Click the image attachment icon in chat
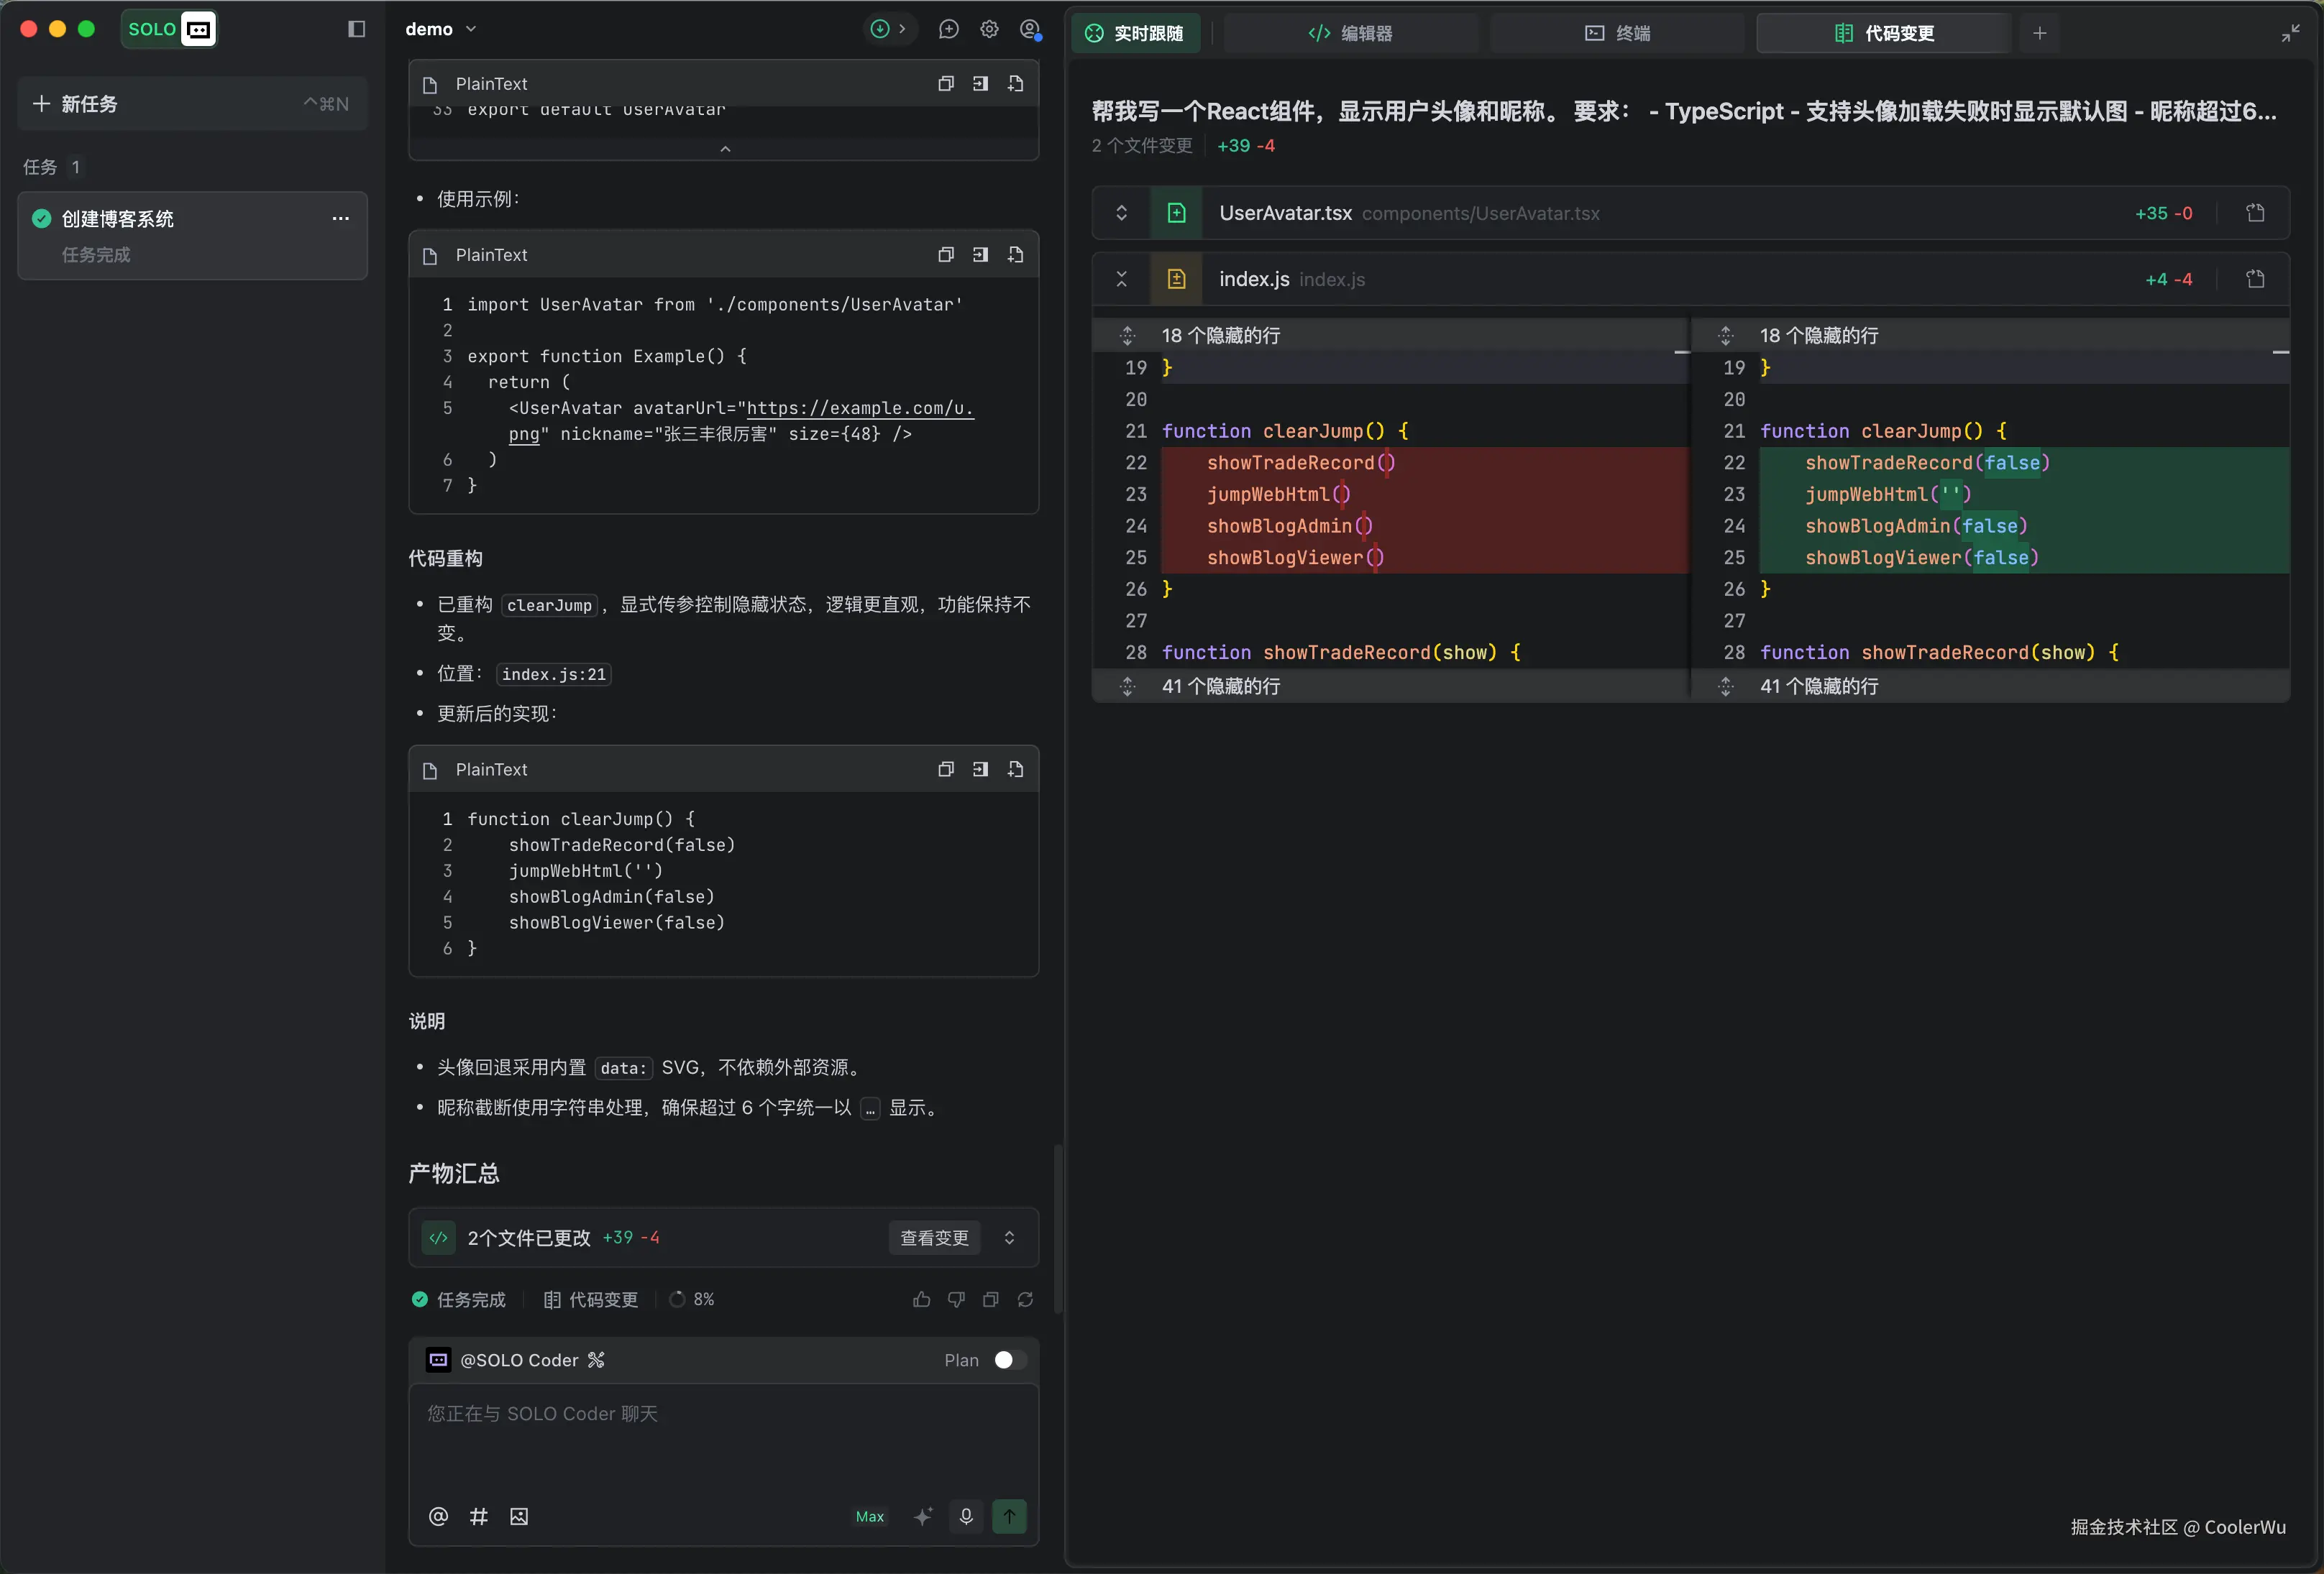 point(519,1516)
